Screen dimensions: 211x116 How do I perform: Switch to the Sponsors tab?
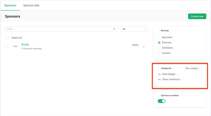10,6
